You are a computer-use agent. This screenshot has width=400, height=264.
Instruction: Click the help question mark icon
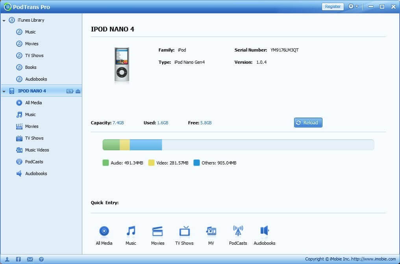(41, 259)
